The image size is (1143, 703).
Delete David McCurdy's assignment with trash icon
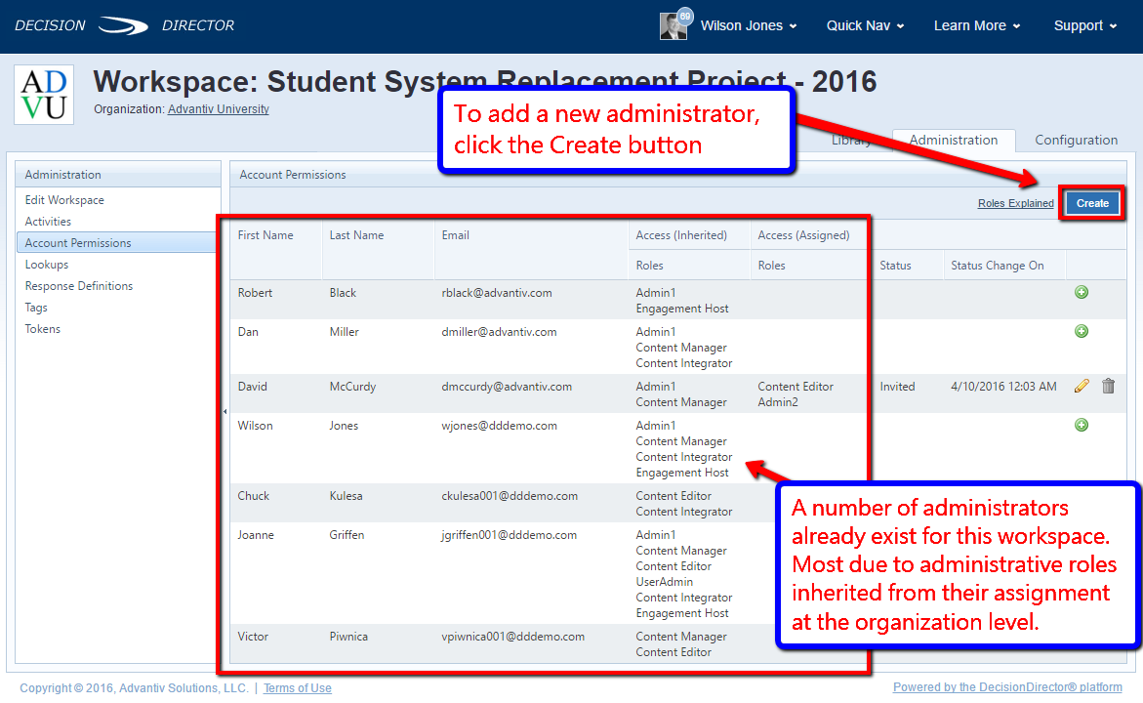click(1108, 386)
